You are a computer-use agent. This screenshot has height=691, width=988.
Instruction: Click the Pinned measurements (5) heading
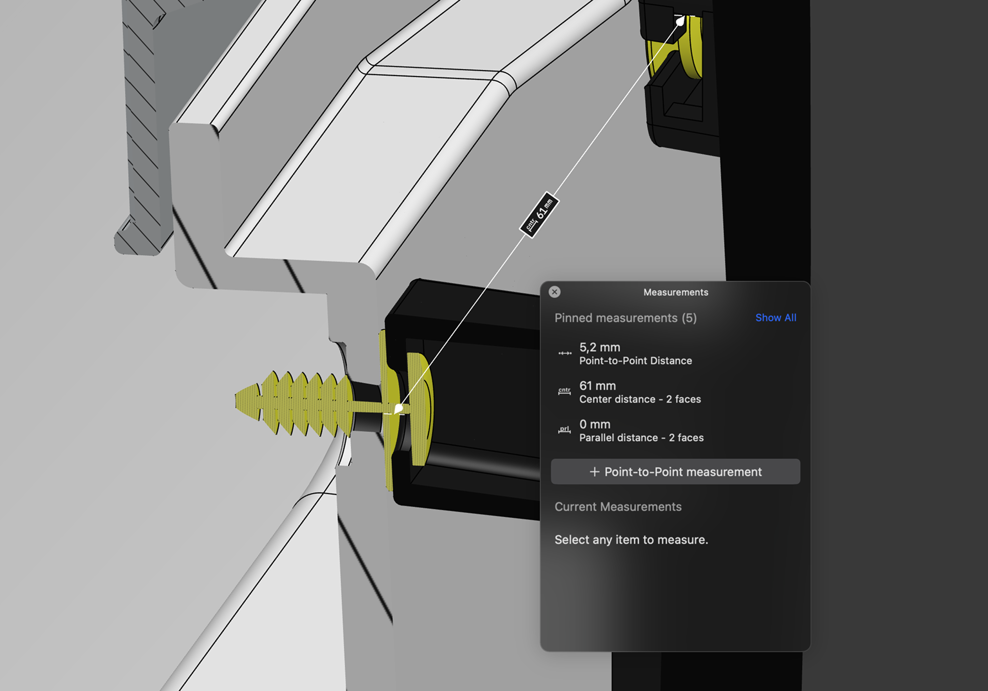click(625, 318)
